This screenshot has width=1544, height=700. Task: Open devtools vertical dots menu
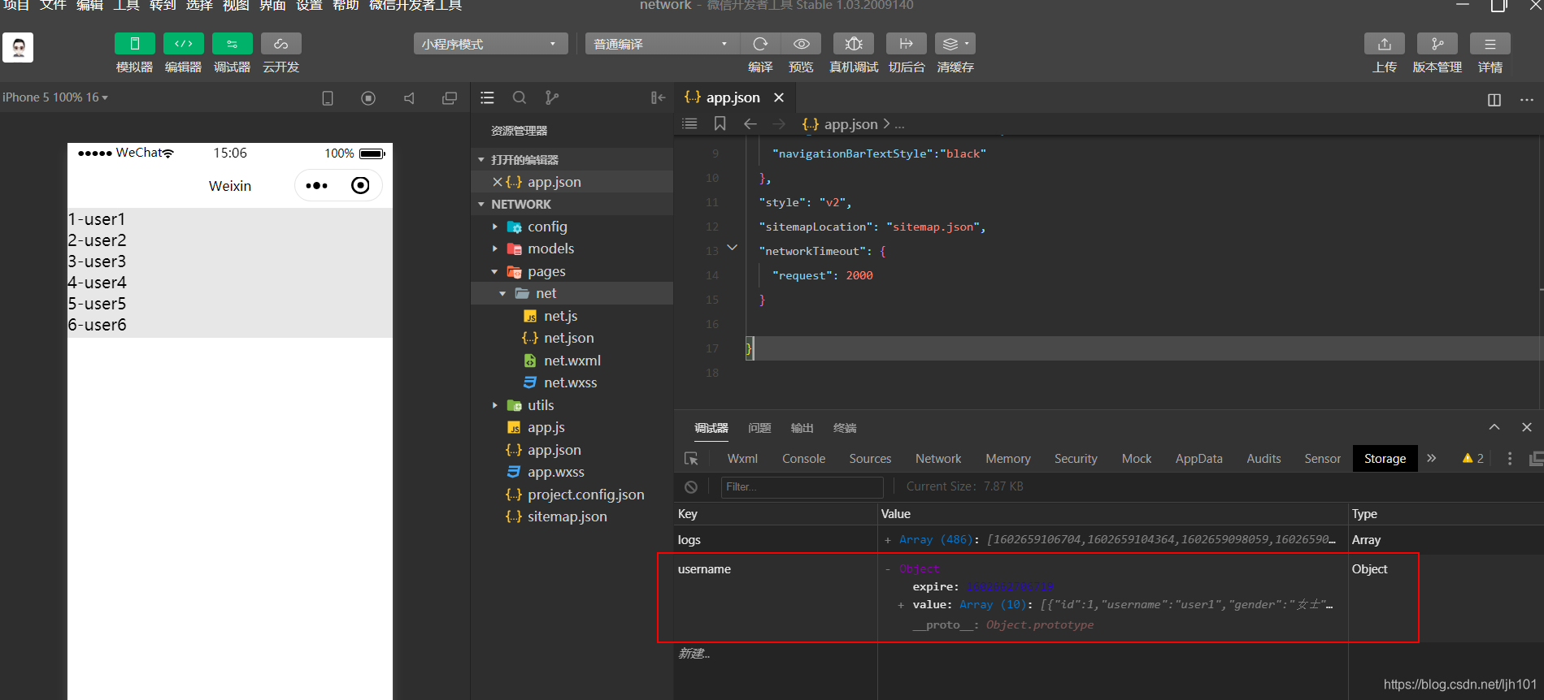(1510, 459)
